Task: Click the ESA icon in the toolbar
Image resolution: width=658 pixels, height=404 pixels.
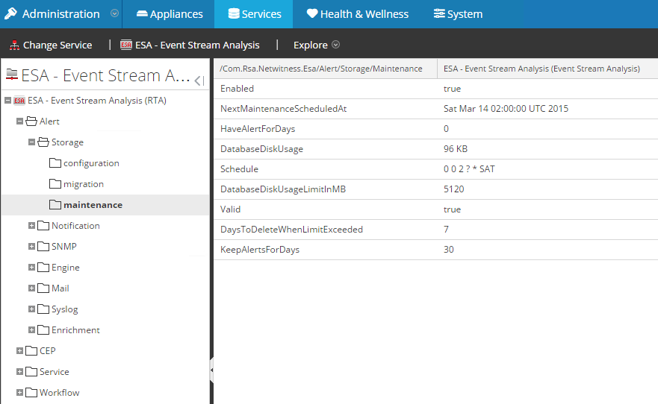Action: [126, 45]
